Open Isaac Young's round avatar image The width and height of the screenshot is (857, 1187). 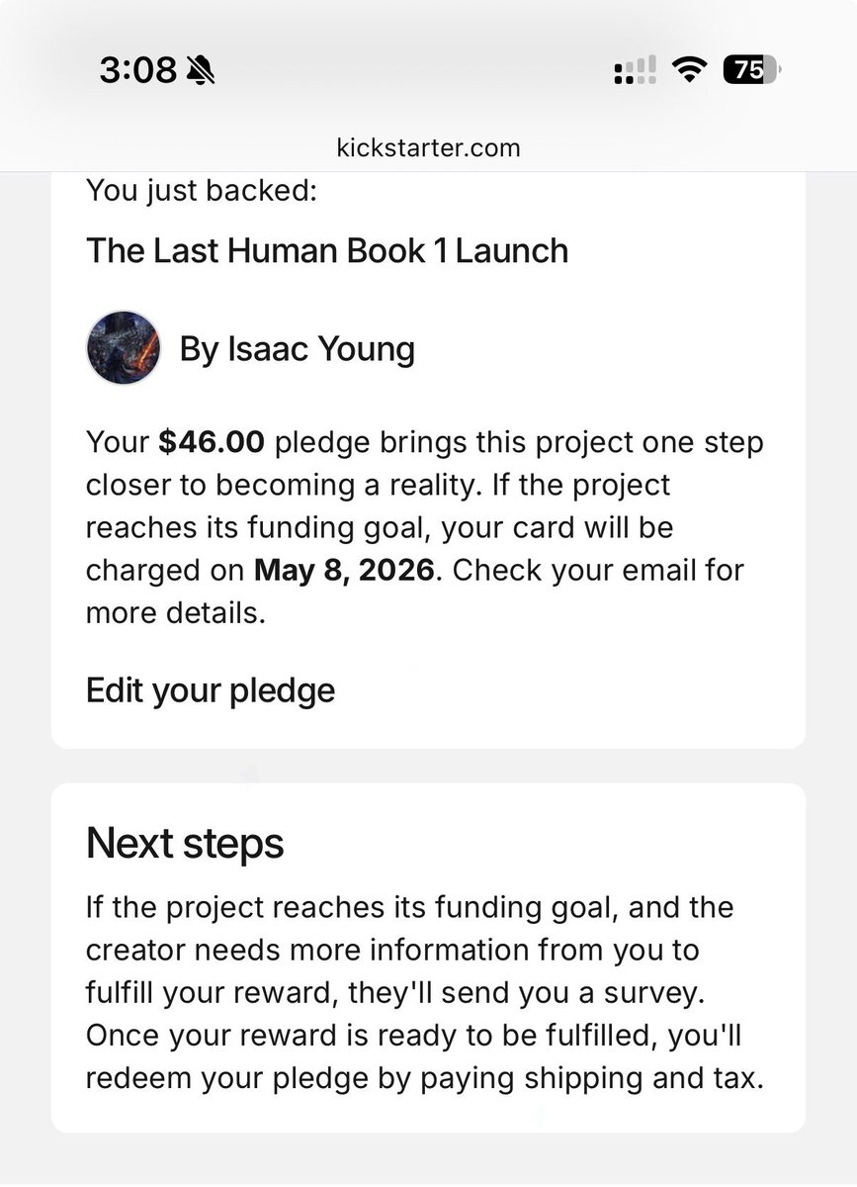[x=124, y=347]
